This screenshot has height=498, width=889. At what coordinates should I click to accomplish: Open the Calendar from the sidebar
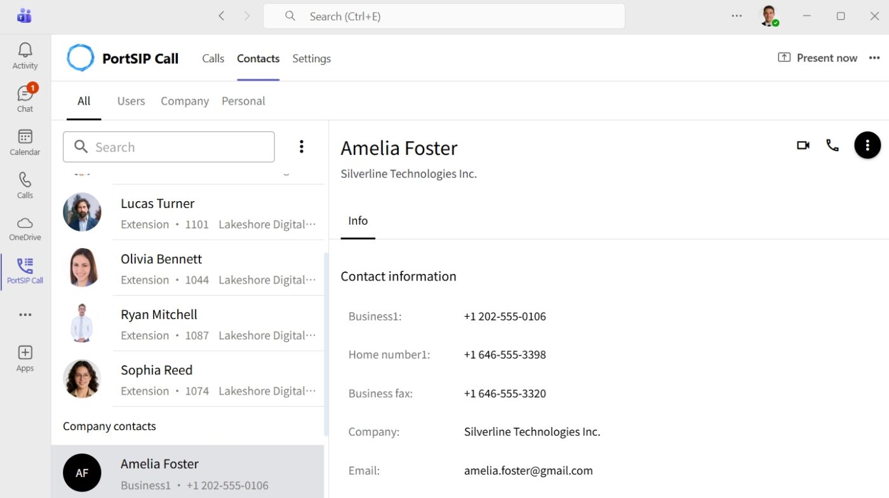[x=24, y=141]
